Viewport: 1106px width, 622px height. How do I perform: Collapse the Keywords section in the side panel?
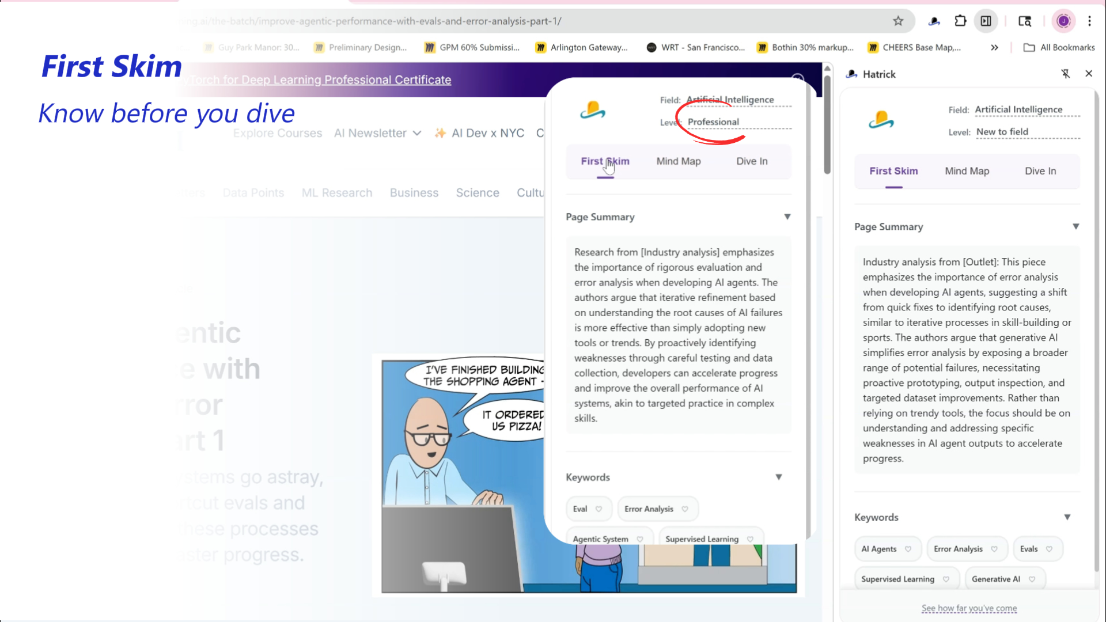(x=1067, y=517)
